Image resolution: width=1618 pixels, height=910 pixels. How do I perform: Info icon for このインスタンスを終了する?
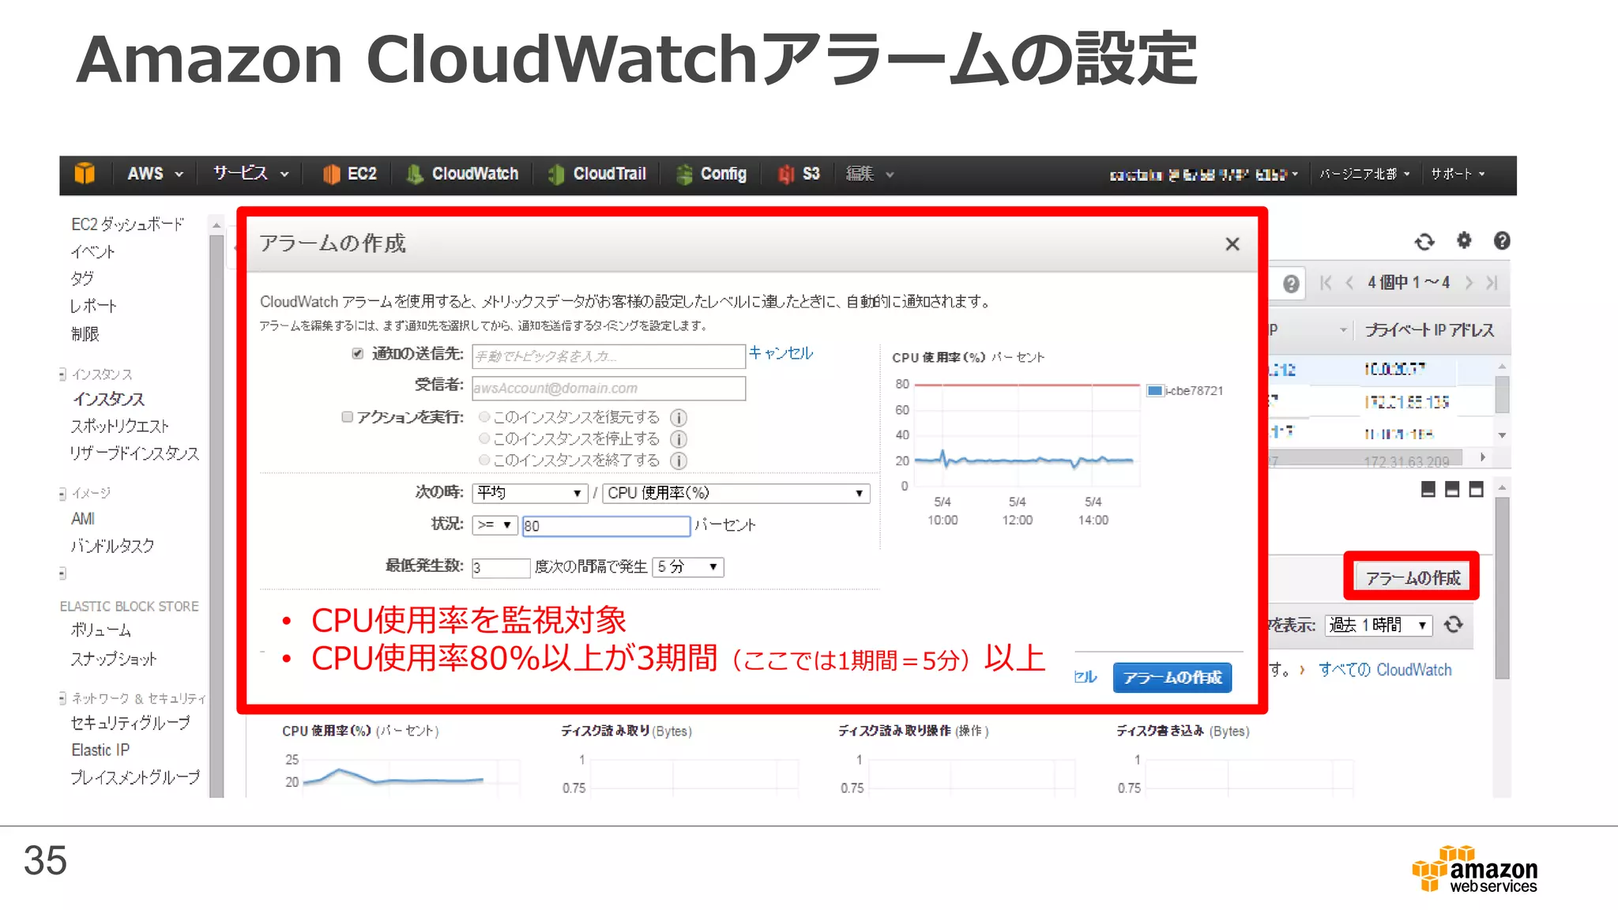coord(679,461)
